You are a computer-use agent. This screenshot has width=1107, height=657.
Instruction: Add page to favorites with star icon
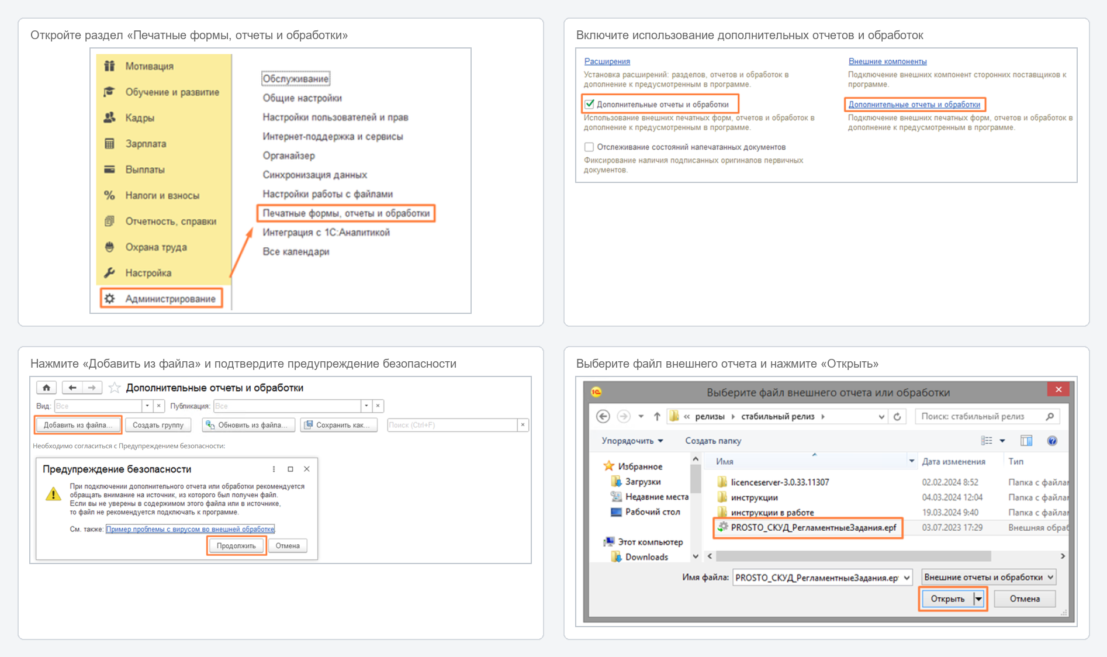[x=115, y=388]
